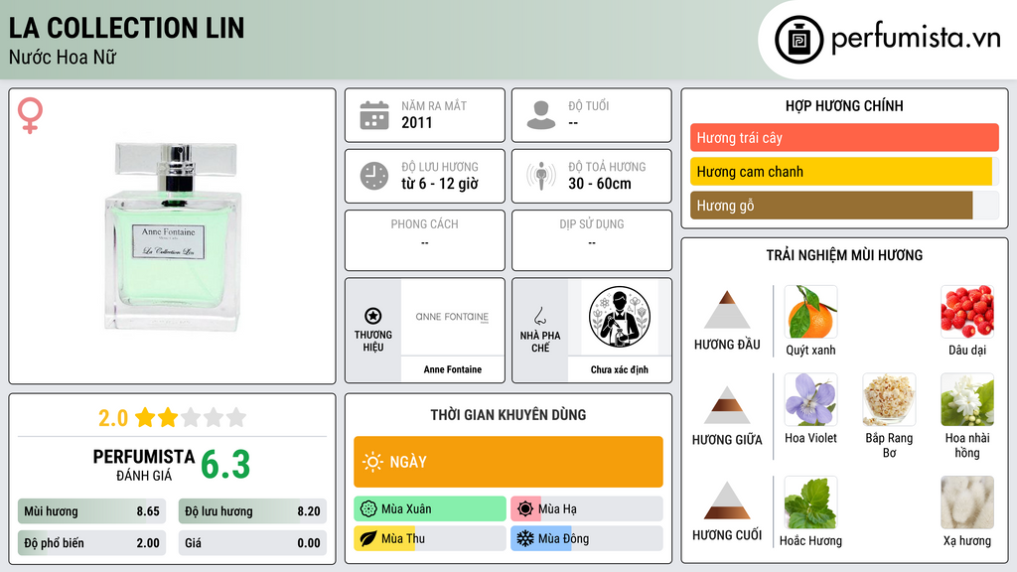1017x572 pixels.
Task: Click the leaf icon for Mùa Thu
Action: click(368, 538)
